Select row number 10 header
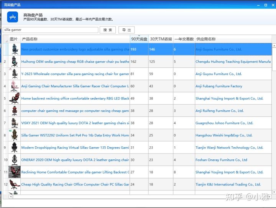 [6, 160]
